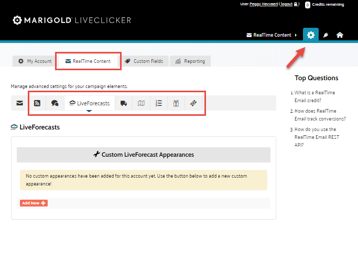The image size is (358, 261).
Task: Select the delivery truck icon
Action: point(124,103)
